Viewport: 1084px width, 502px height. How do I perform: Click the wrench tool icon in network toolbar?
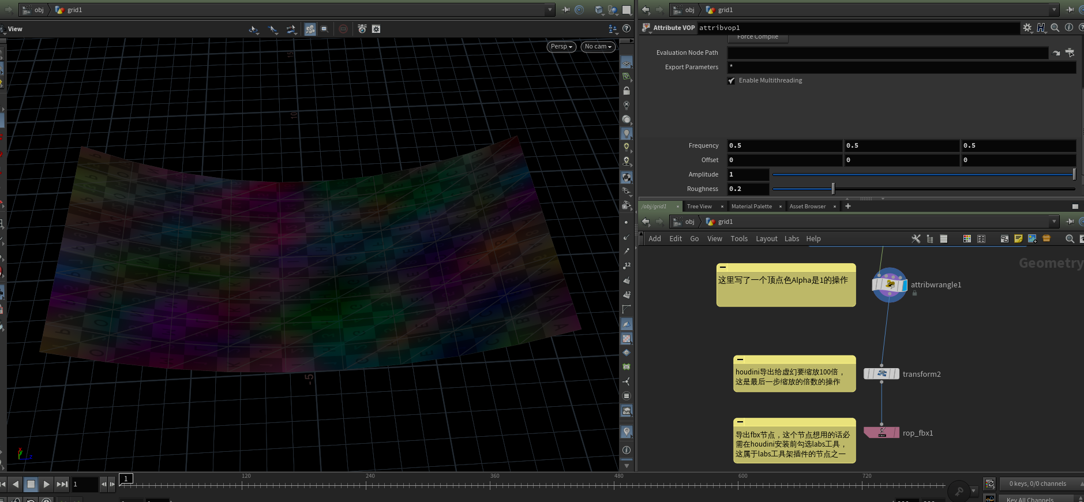click(x=916, y=239)
